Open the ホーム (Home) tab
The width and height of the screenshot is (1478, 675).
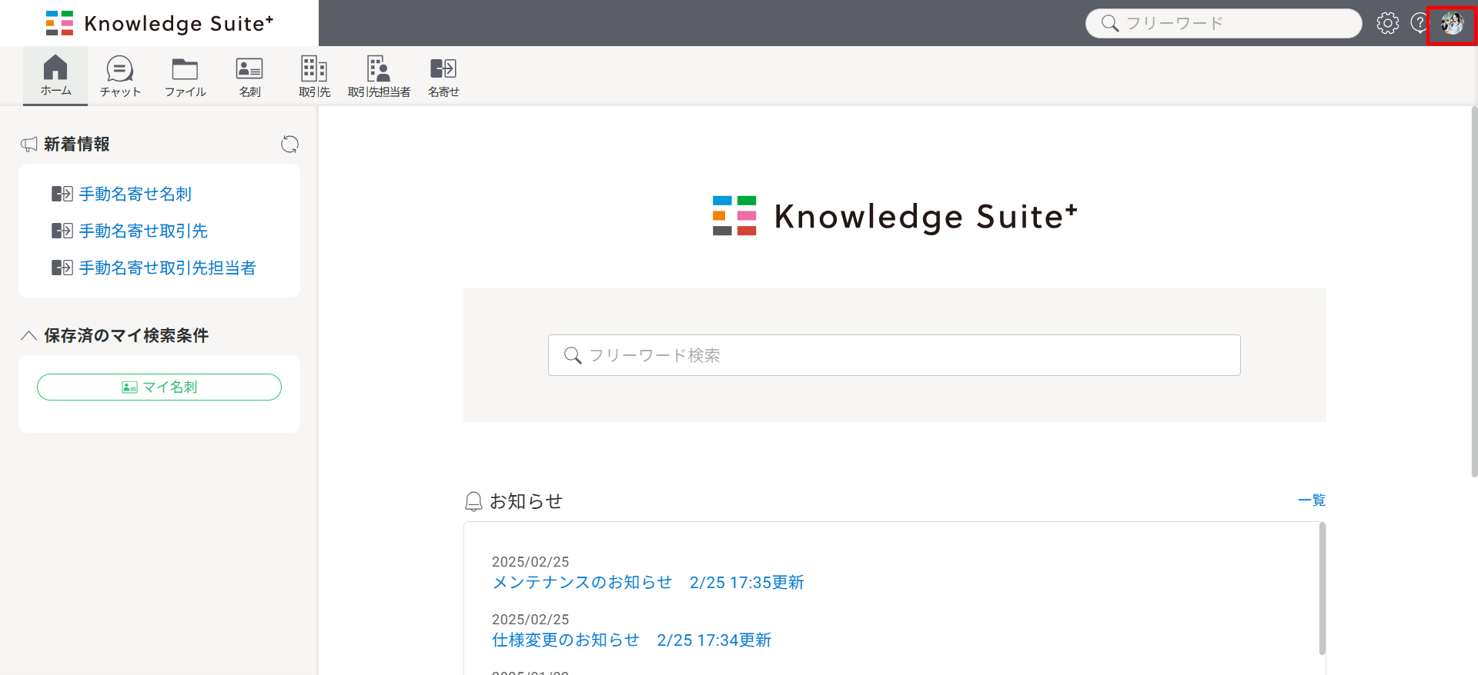pos(55,75)
